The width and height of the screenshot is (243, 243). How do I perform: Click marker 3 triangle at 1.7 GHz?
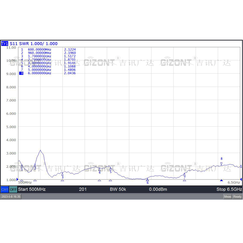point(62,174)
